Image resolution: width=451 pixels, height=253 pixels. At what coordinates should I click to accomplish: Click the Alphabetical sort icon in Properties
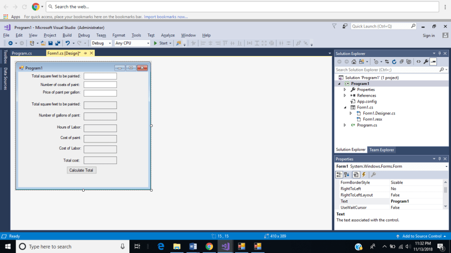tap(347, 174)
